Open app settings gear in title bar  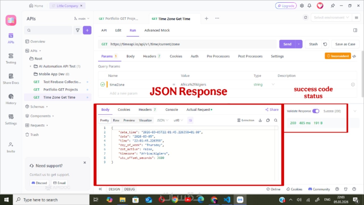coord(302,6)
